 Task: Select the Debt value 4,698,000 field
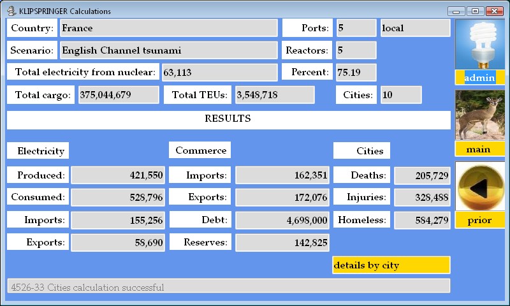(282, 220)
